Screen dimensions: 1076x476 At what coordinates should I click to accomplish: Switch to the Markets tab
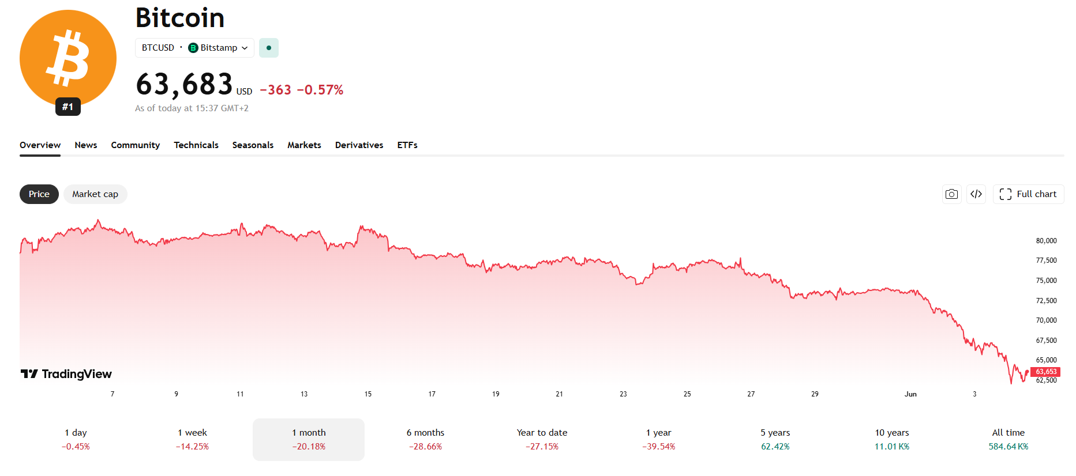click(304, 145)
